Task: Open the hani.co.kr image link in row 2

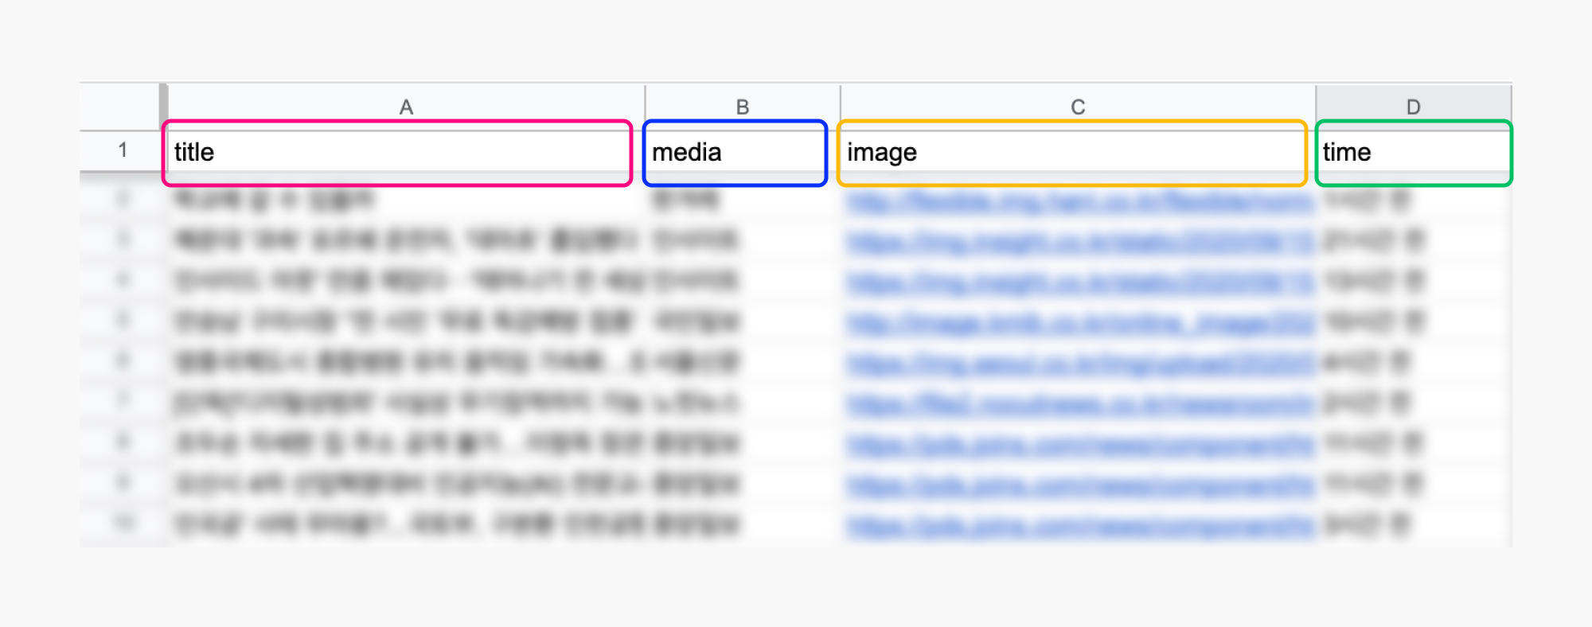Action: 1081,202
